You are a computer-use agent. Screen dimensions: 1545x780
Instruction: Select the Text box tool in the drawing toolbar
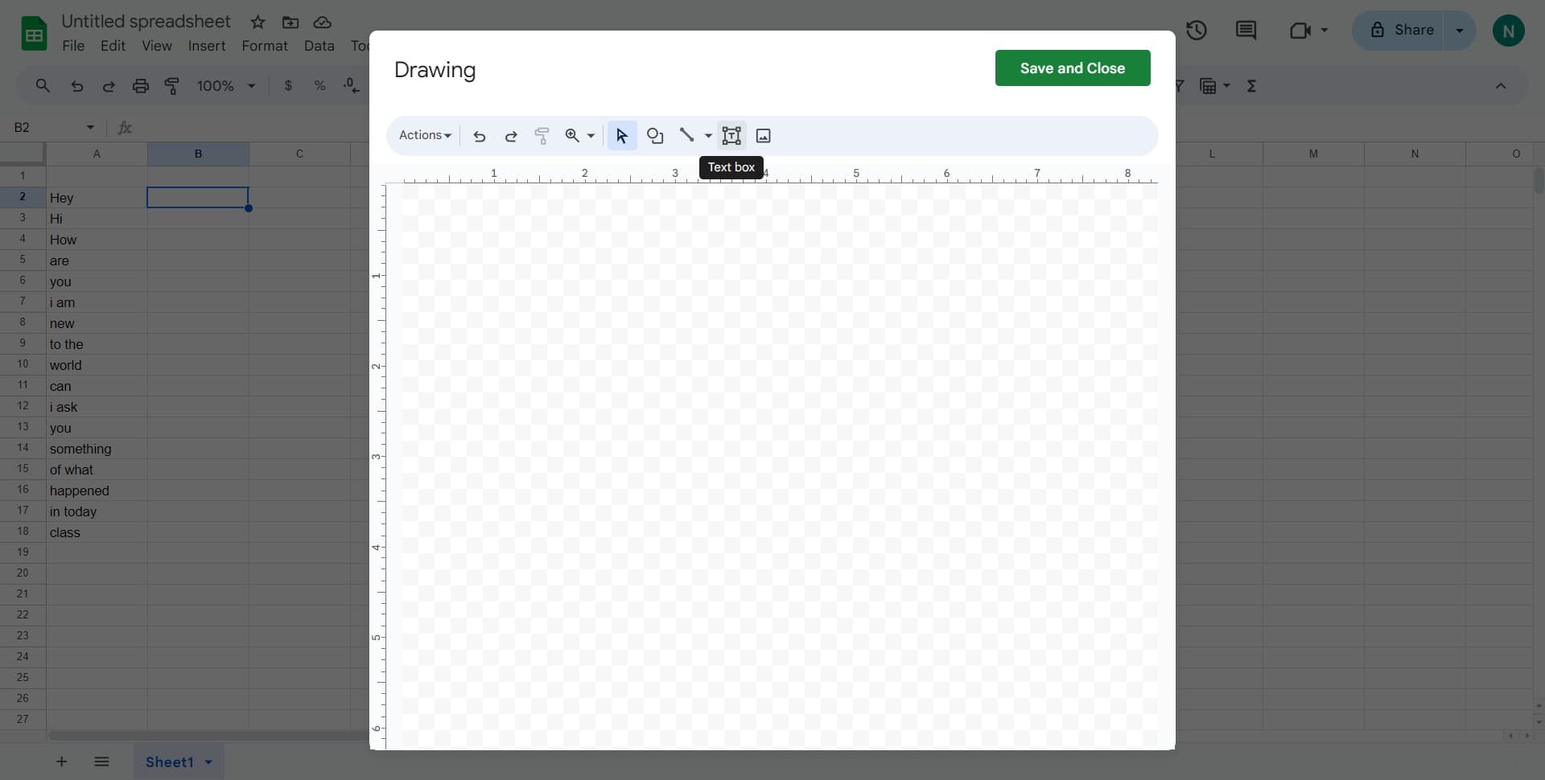click(731, 135)
